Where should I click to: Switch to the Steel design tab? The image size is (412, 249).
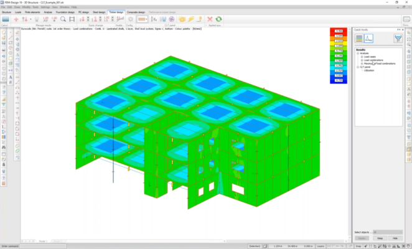(x=99, y=12)
